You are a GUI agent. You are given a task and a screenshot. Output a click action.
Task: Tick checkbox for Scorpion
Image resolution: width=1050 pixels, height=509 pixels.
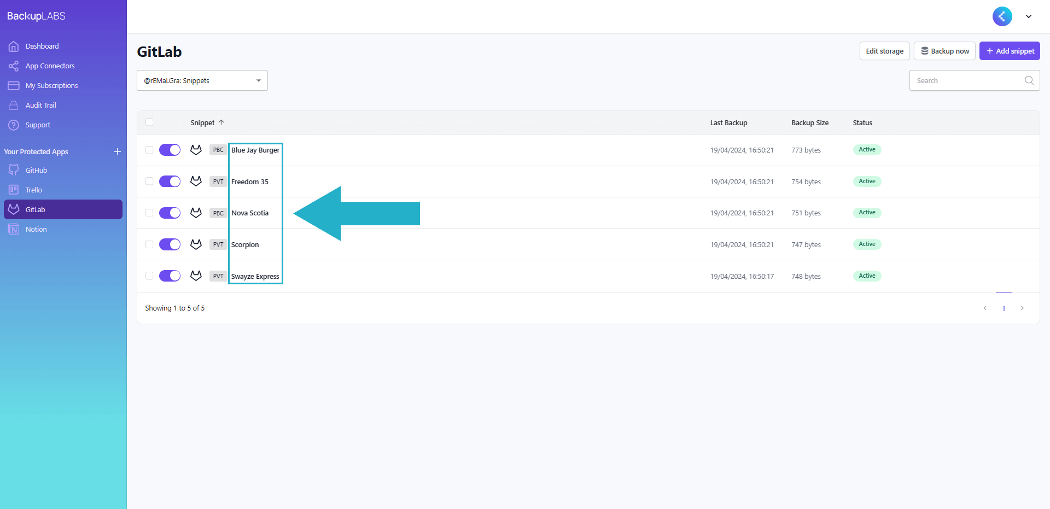click(149, 244)
